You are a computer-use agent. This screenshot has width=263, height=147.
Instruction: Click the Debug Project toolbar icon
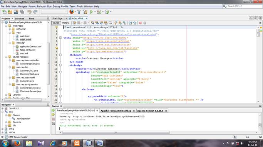tap(99, 12)
